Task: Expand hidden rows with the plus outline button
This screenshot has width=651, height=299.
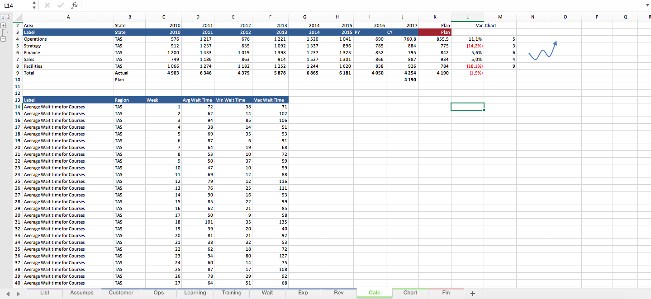Action: coord(4,25)
